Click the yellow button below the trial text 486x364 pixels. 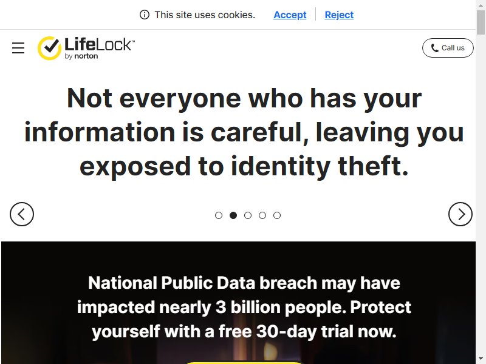point(244,362)
